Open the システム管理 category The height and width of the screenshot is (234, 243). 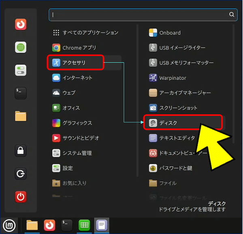click(77, 153)
